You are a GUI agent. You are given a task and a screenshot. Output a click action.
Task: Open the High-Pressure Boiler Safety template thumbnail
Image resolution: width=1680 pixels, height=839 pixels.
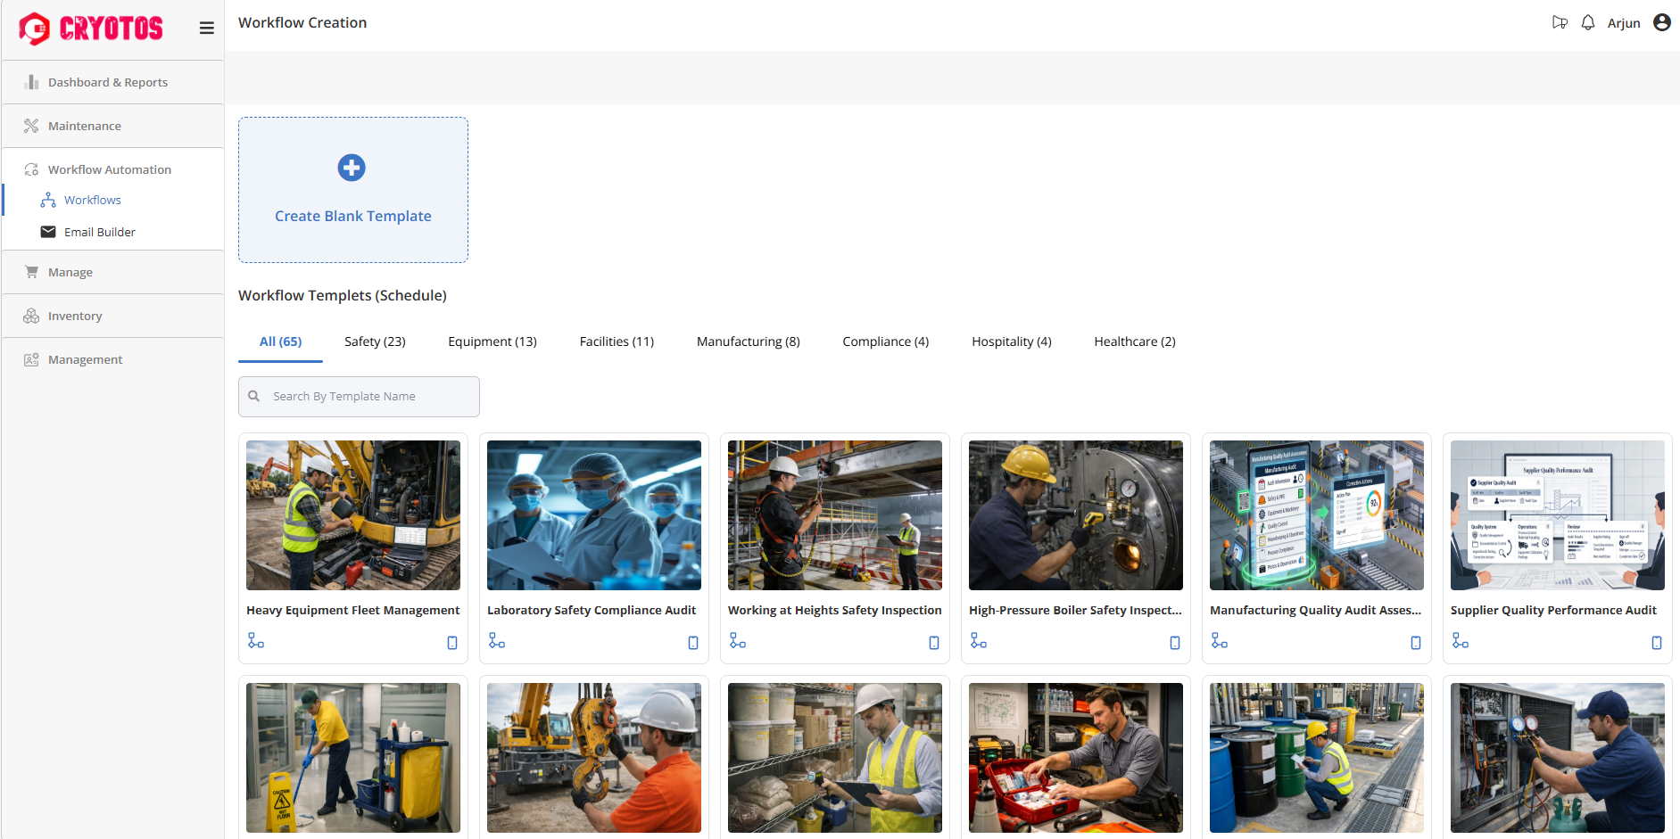point(1075,515)
